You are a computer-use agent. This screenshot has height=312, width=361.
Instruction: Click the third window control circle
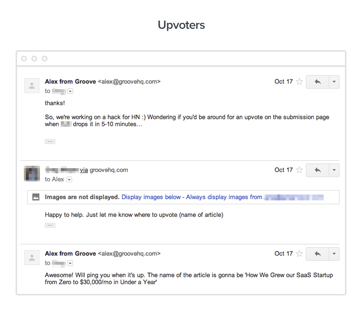point(44,58)
